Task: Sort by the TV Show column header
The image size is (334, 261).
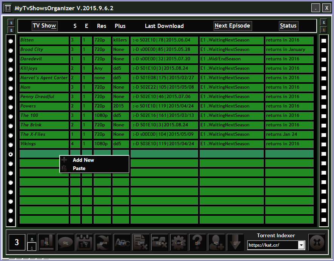Action: point(45,26)
